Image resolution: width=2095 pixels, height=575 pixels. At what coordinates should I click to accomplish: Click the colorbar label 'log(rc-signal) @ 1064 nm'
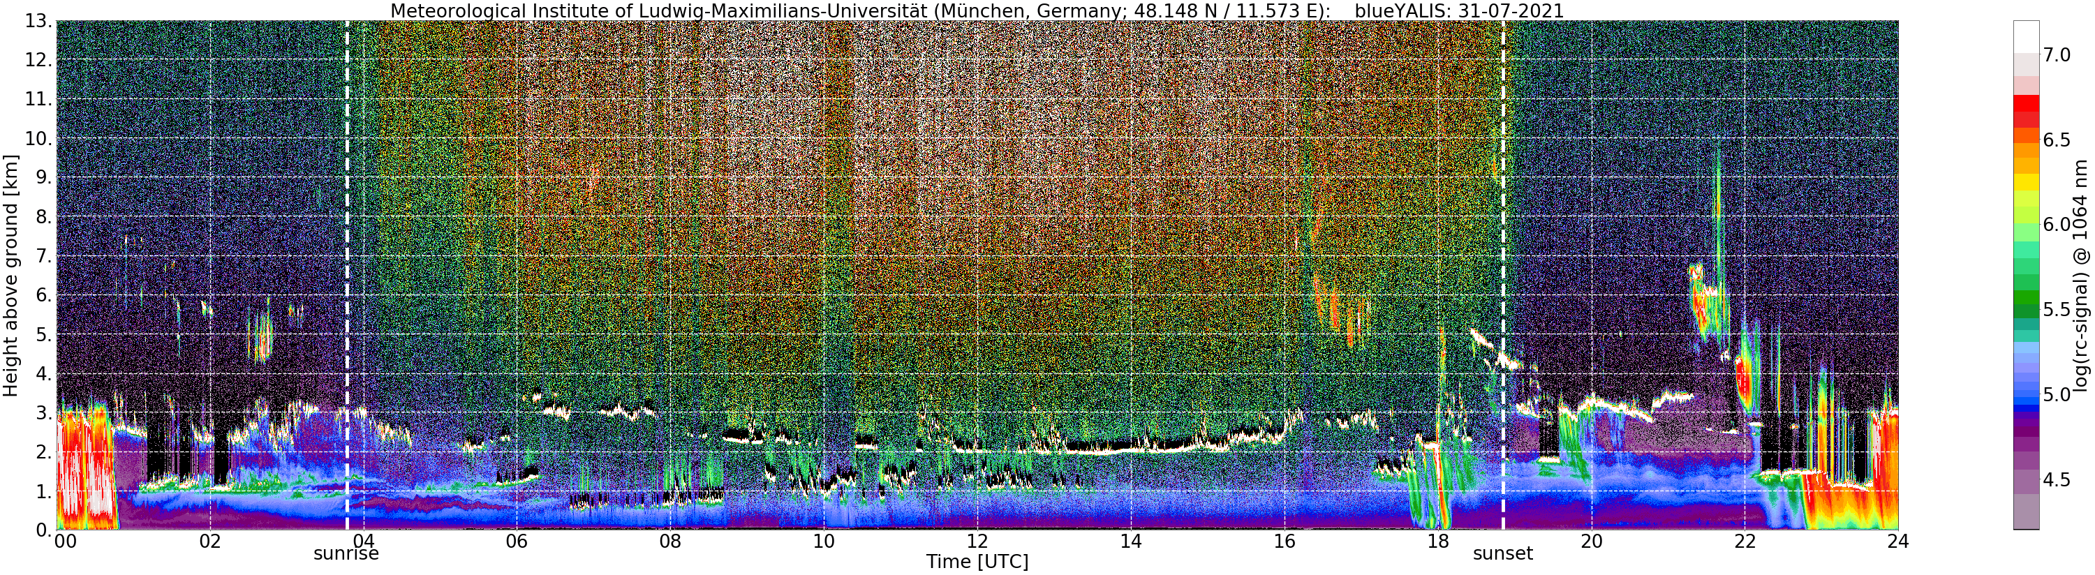(2080, 275)
